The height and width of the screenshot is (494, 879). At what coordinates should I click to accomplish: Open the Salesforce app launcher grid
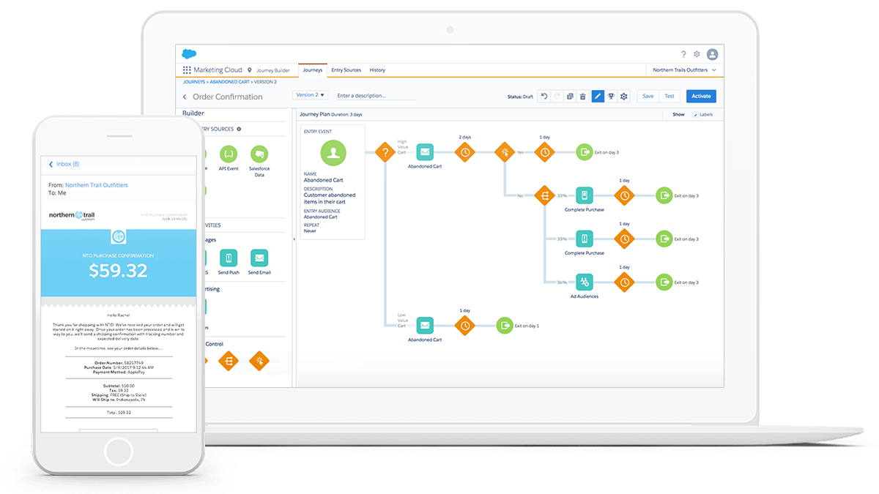click(x=187, y=70)
